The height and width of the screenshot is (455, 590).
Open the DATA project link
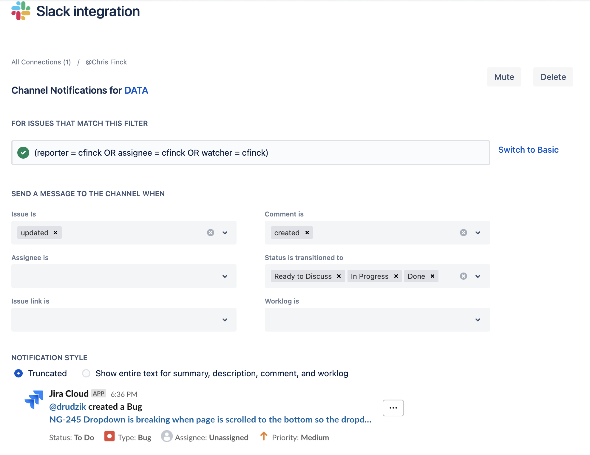[x=136, y=90]
